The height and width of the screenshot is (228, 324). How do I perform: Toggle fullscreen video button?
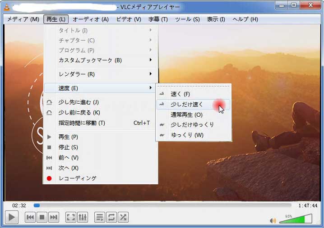[71, 217]
